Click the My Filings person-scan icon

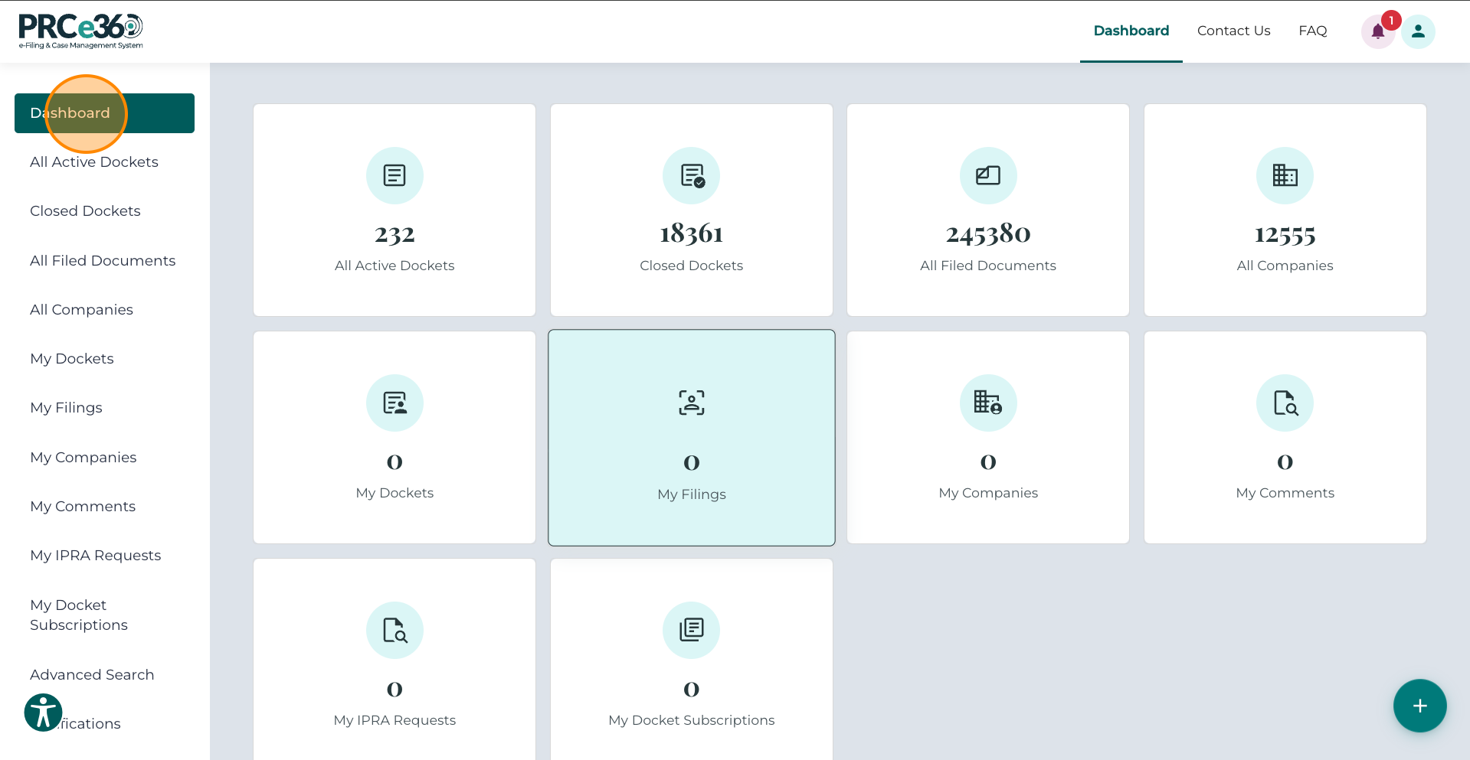[x=690, y=403]
